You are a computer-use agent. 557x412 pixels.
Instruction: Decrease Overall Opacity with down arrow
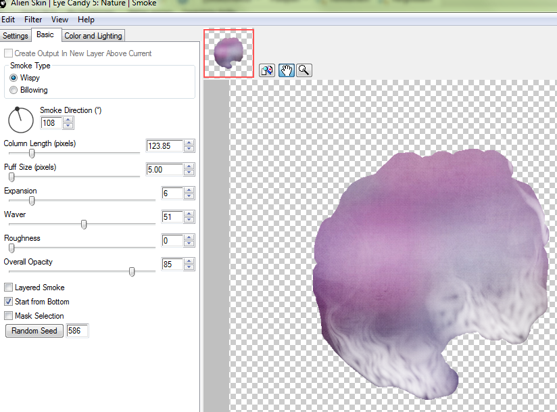[189, 267]
